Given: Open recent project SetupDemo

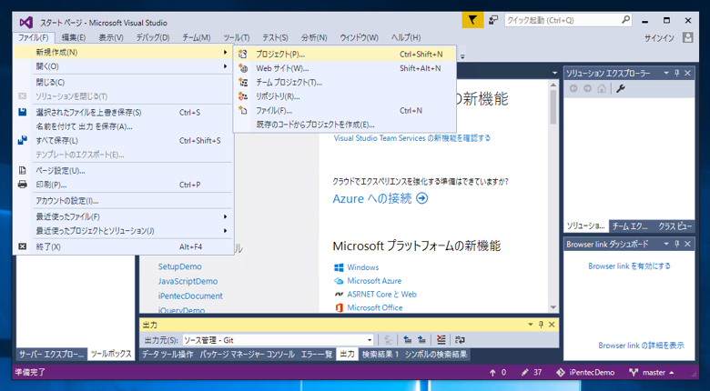Looking at the screenshot, I should point(179,266).
